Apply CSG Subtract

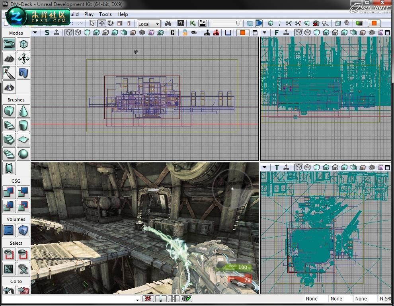(x=23, y=192)
